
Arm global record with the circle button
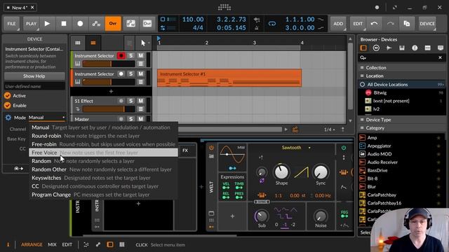(80, 23)
